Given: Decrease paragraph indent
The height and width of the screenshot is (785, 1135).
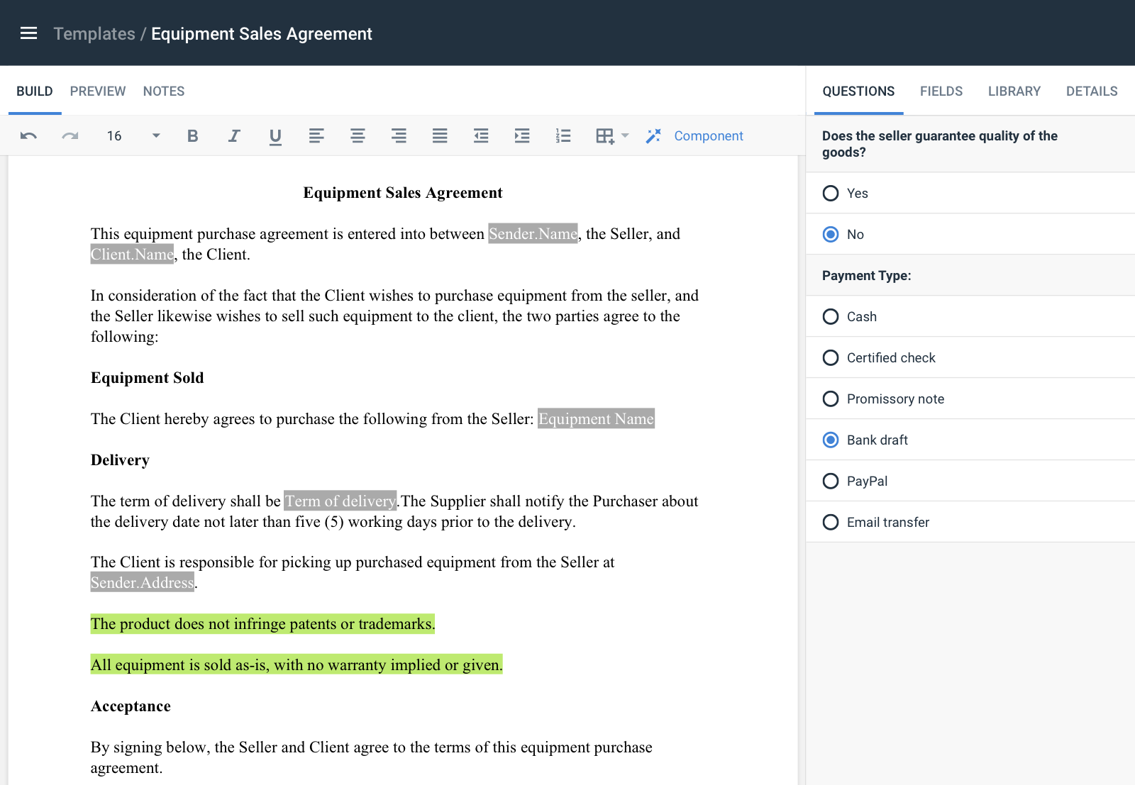Looking at the screenshot, I should click(481, 135).
